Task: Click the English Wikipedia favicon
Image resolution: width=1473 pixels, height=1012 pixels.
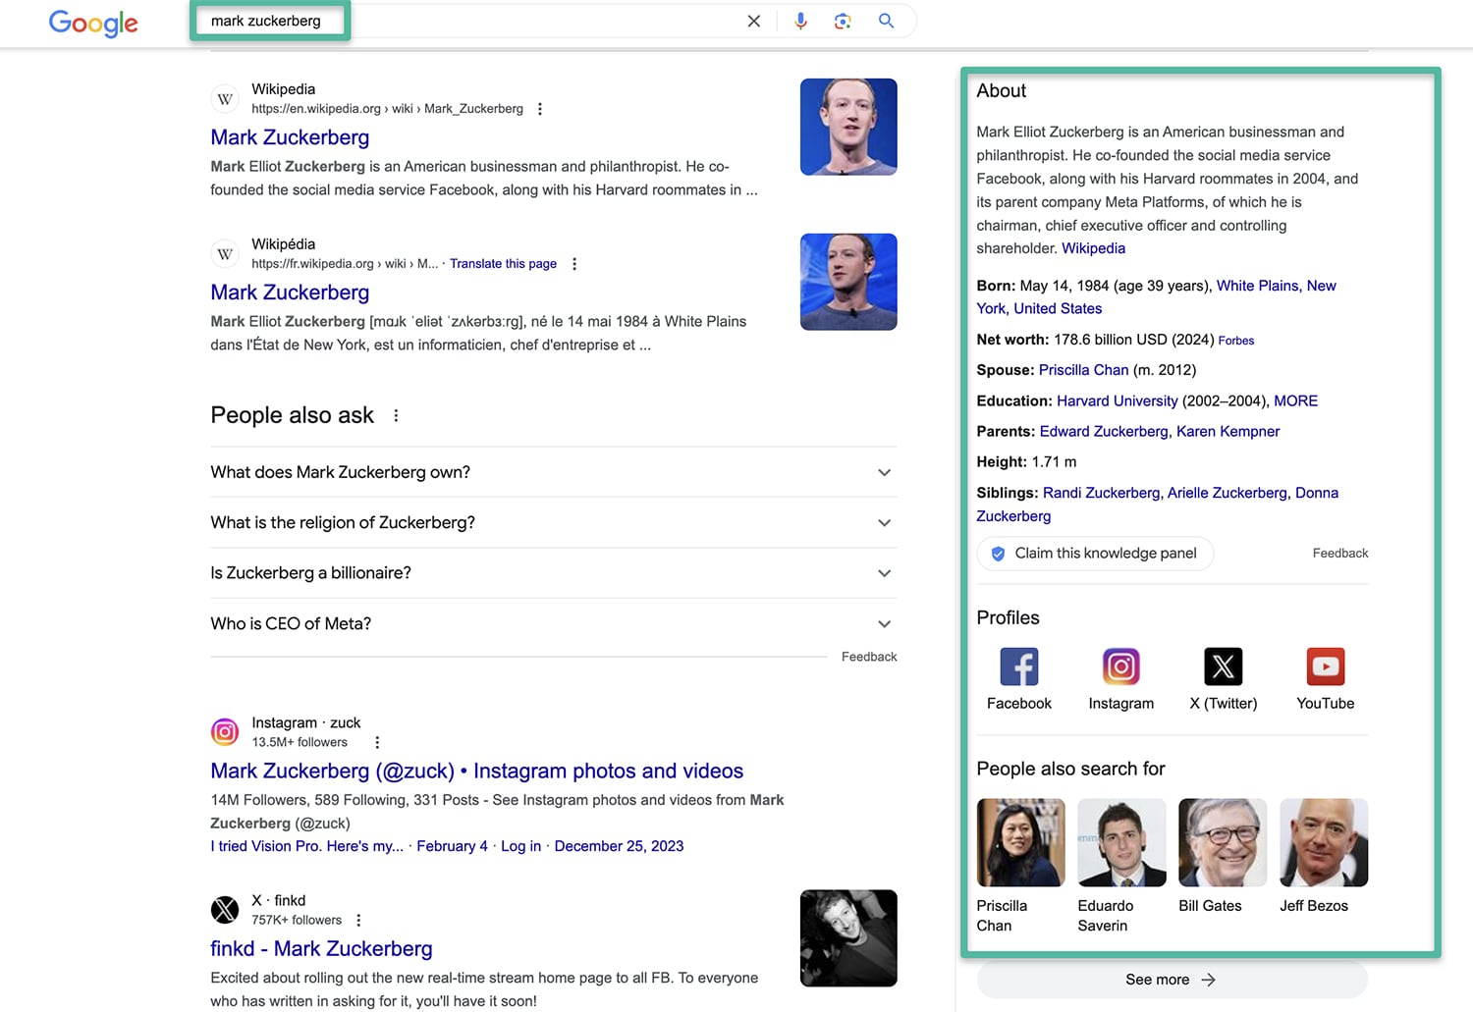Action: click(225, 99)
